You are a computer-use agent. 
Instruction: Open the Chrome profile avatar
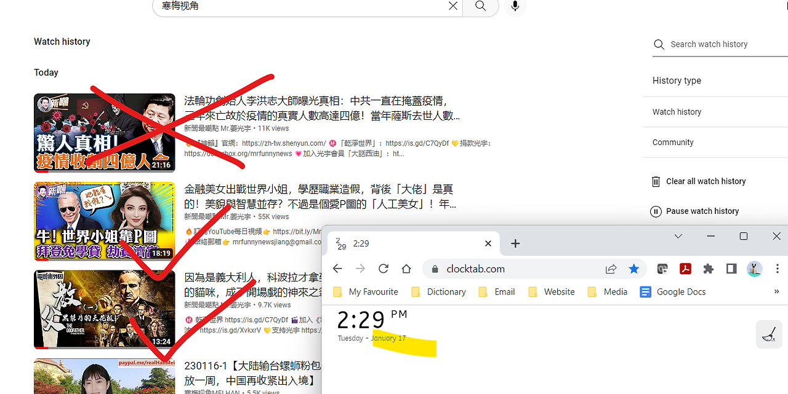click(x=755, y=269)
